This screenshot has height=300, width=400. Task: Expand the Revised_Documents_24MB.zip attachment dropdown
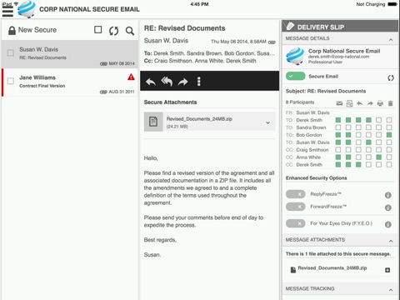(x=267, y=122)
